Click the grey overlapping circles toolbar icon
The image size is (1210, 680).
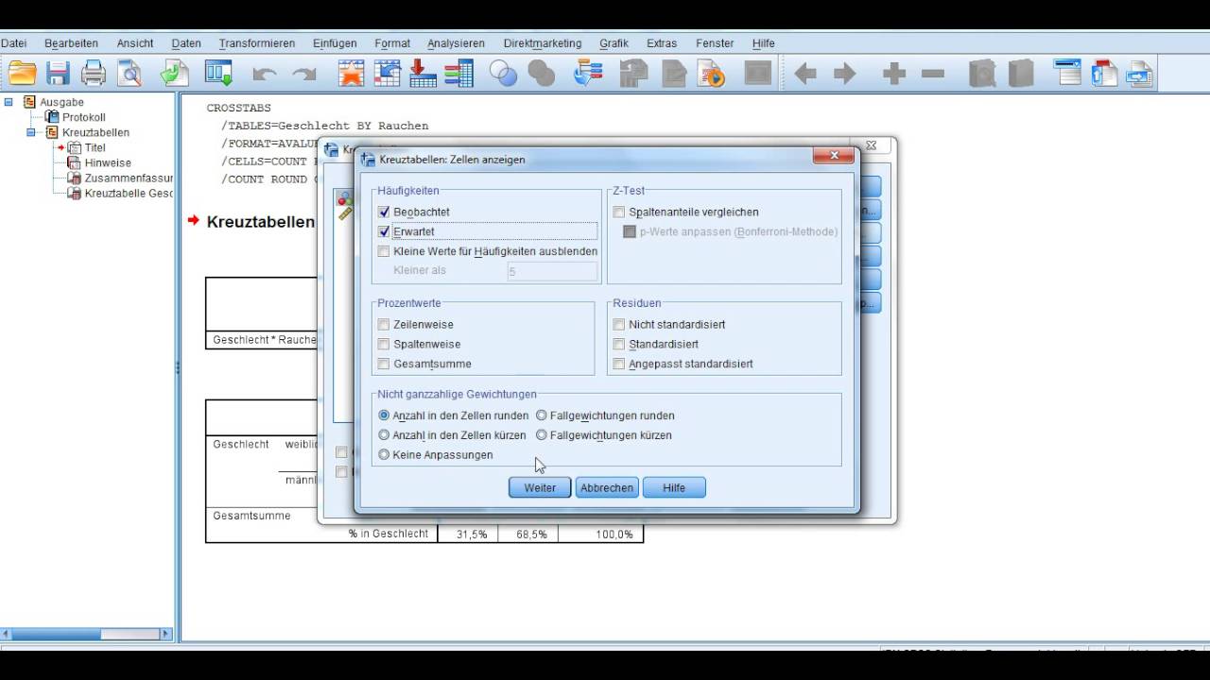pyautogui.click(x=542, y=74)
